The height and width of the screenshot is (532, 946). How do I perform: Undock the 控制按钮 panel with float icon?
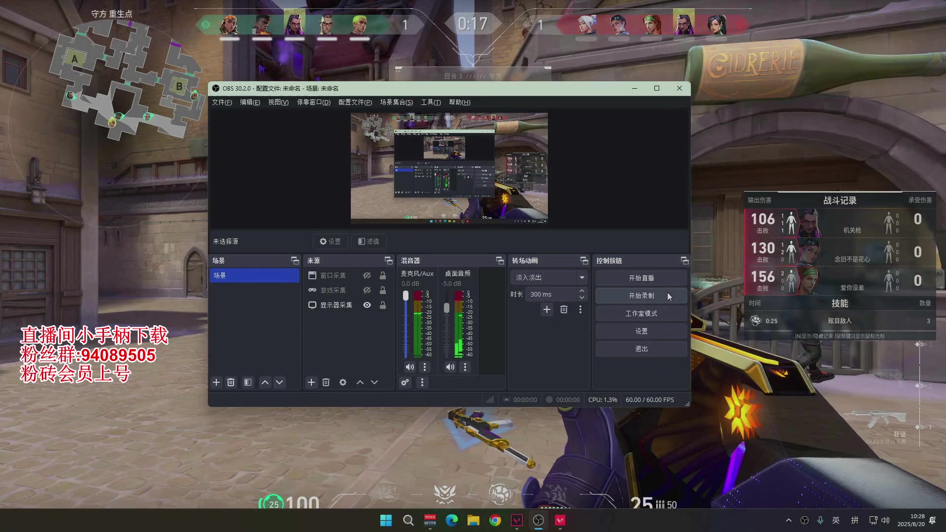(x=684, y=261)
